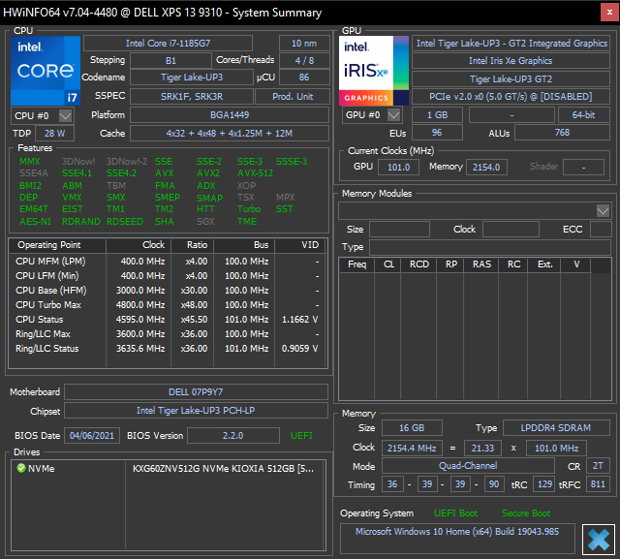Click the AVX-512 feature flag
This screenshot has height=559, width=620.
pyautogui.click(x=255, y=173)
